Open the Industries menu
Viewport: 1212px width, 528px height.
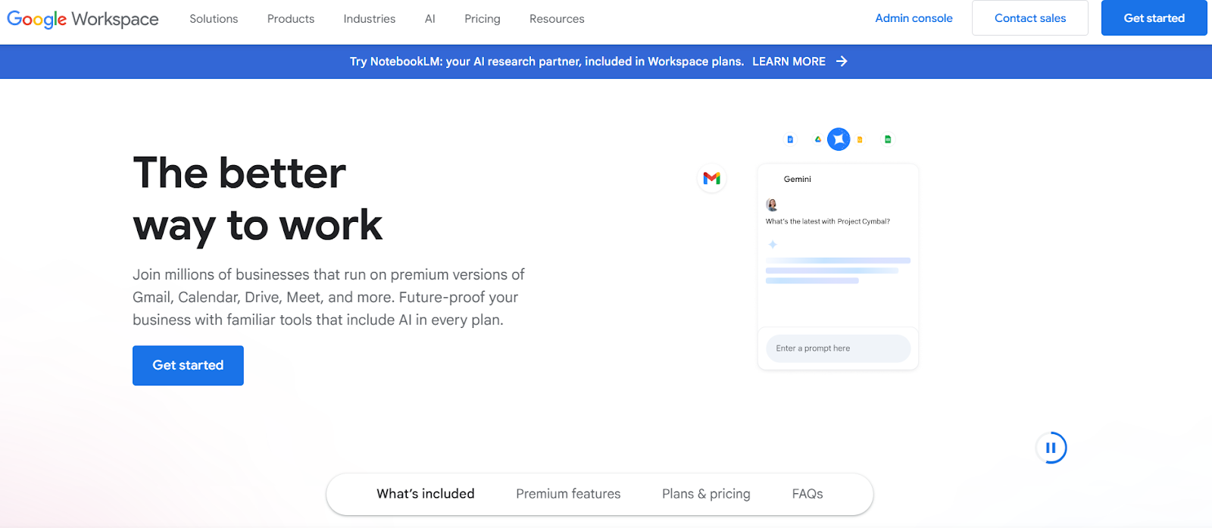pyautogui.click(x=370, y=19)
